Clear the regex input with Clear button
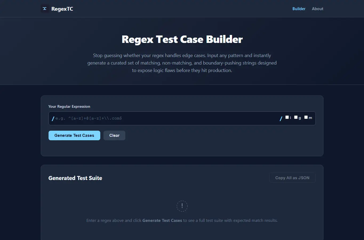Screen dimensions: 364x240 click(x=114, y=135)
